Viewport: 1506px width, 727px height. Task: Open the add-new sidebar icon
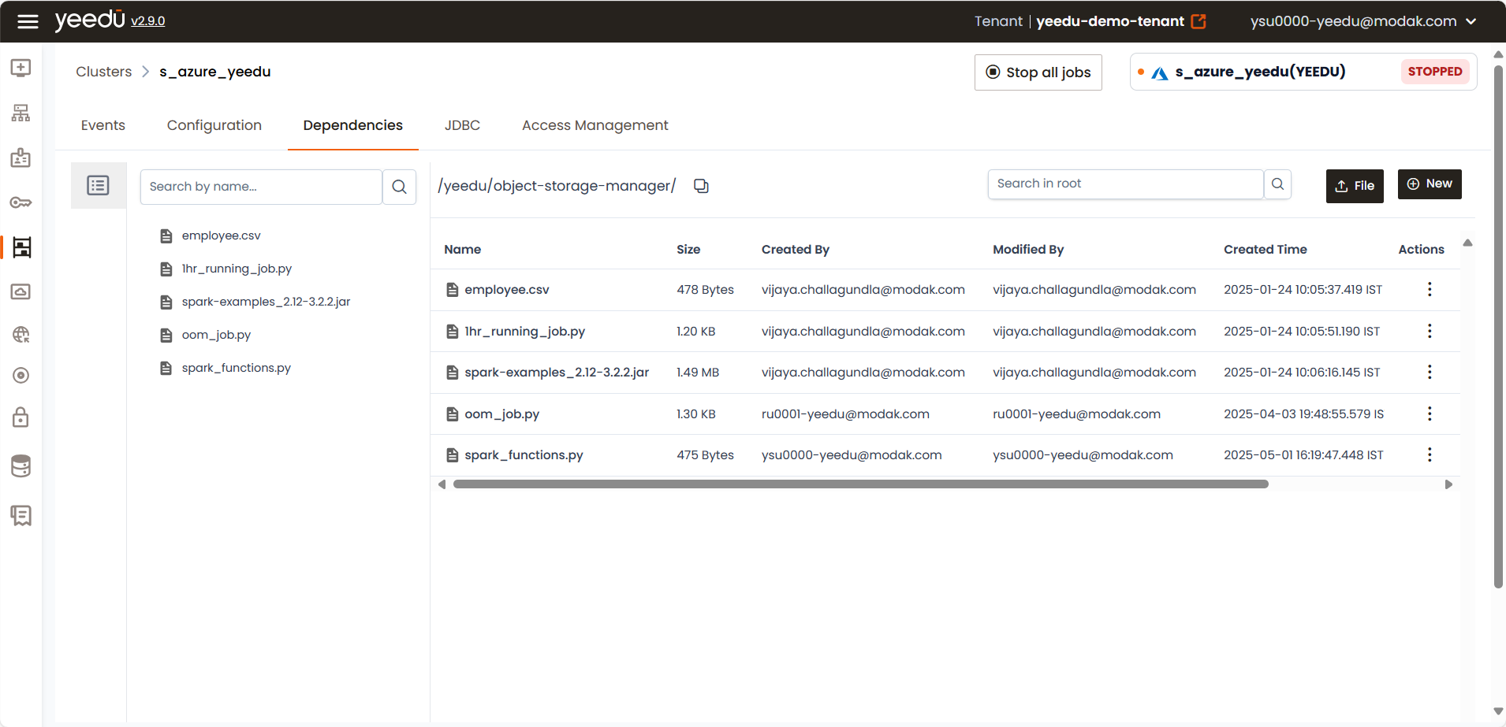[x=21, y=68]
